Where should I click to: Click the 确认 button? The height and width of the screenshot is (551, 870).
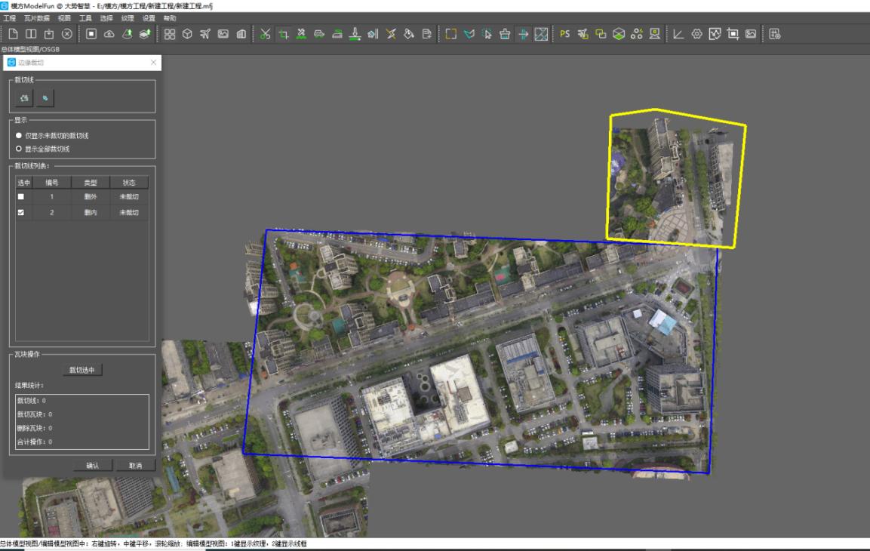[93, 466]
